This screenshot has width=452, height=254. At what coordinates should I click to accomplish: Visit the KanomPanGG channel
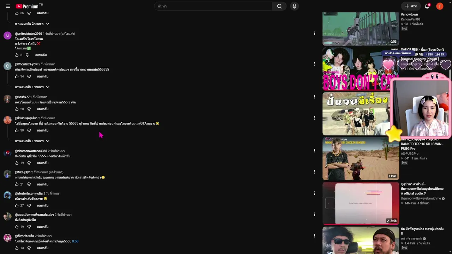click(x=410, y=19)
